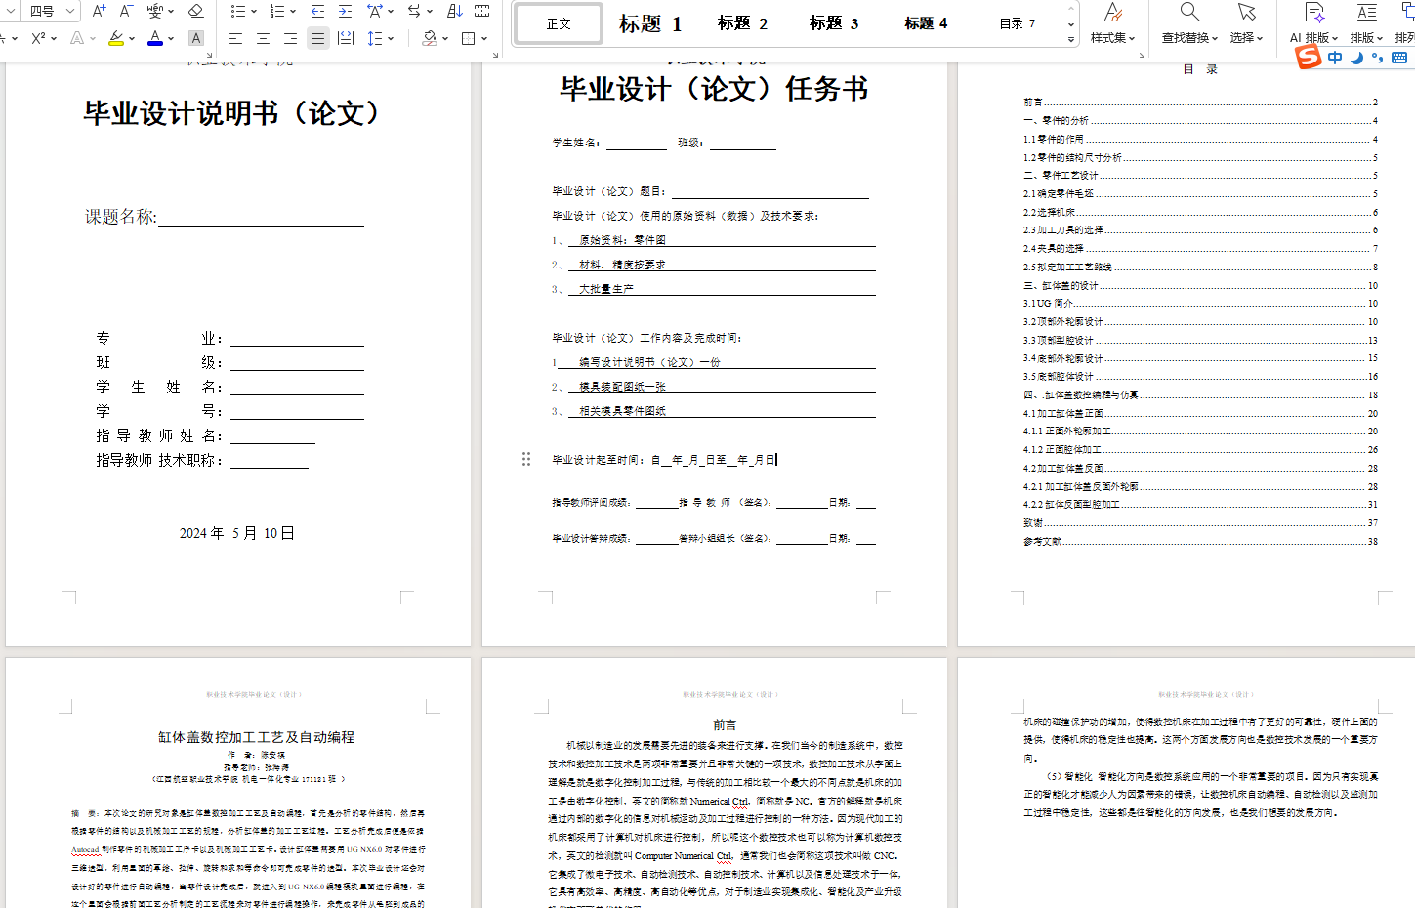The height and width of the screenshot is (908, 1415).
Task: Click line spacing icon
Action: (374, 38)
